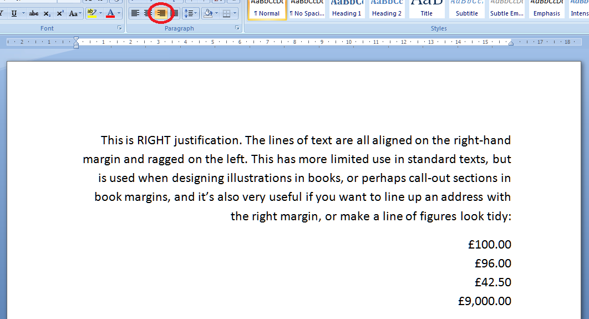Open the Paragraph dialog launcher
The height and width of the screenshot is (319, 589).
pos(237,28)
